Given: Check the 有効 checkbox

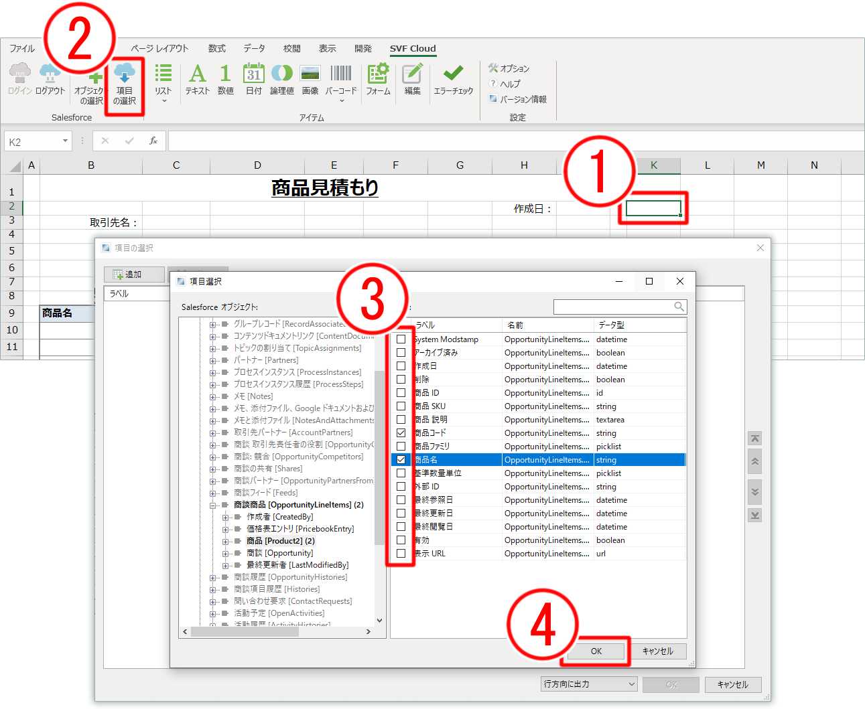Looking at the screenshot, I should [x=401, y=540].
